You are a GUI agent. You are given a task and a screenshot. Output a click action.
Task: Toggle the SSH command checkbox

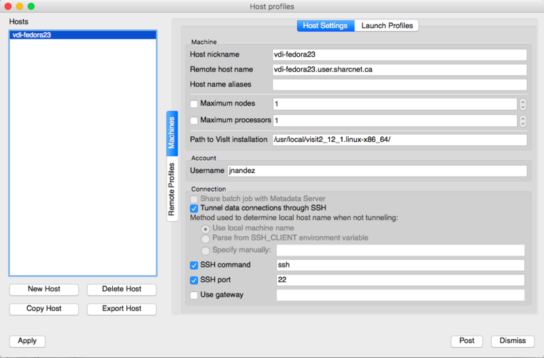tap(194, 265)
